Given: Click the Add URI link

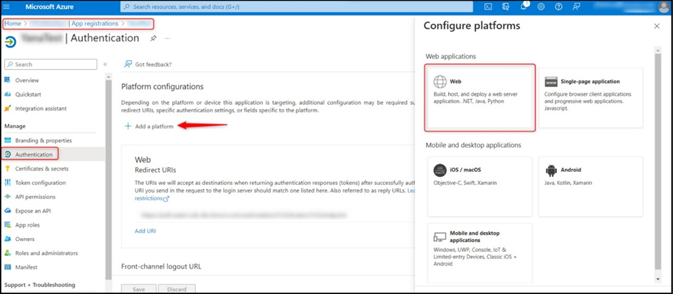Looking at the screenshot, I should pyautogui.click(x=145, y=231).
